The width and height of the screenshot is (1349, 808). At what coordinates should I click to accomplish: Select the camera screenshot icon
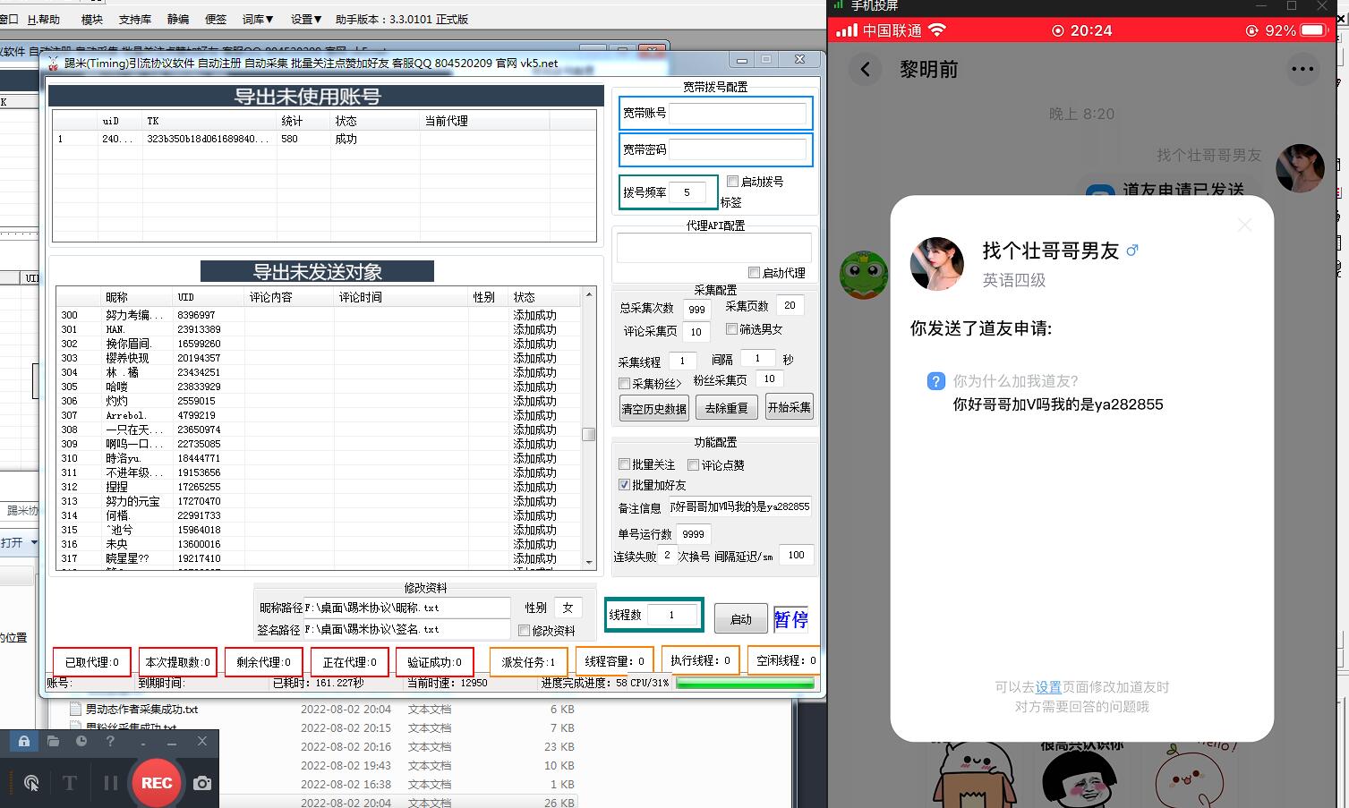click(x=202, y=782)
